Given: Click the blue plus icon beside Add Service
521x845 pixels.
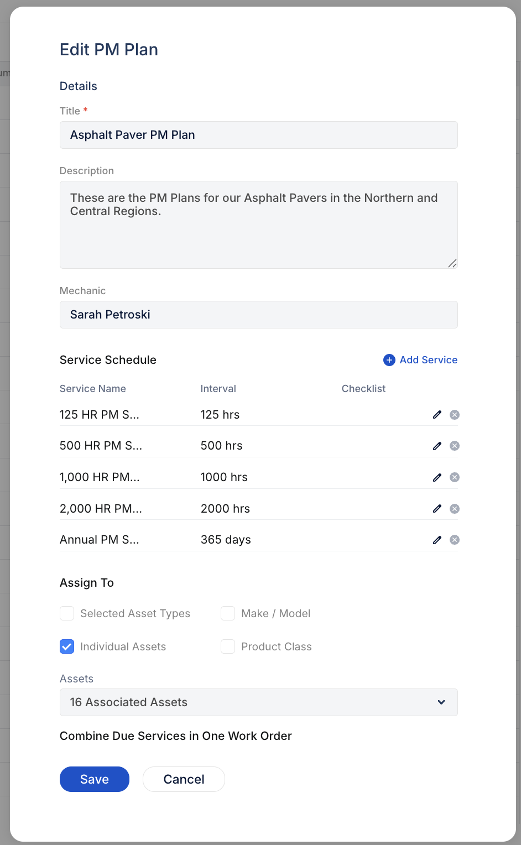Looking at the screenshot, I should 389,359.
